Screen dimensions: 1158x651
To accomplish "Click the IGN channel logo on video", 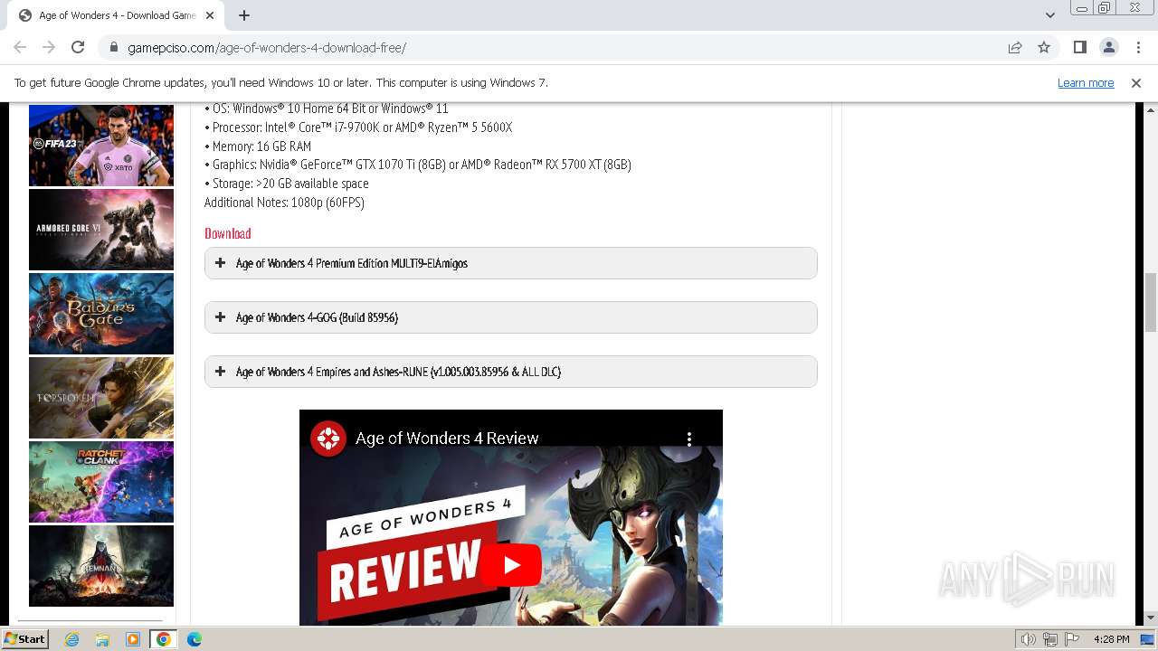I will point(327,439).
